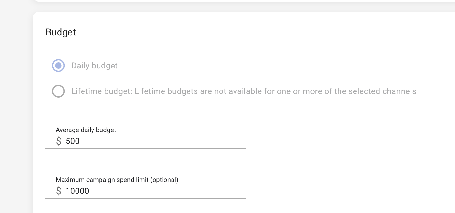Focus the Maximum campaign spend limit field
This screenshot has width=455, height=213.
coord(154,191)
